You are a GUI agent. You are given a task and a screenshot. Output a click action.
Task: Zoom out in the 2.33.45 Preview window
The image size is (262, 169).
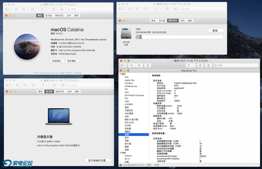pos(132,65)
